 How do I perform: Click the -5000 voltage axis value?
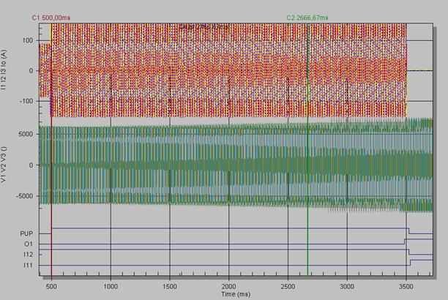tap(24, 196)
